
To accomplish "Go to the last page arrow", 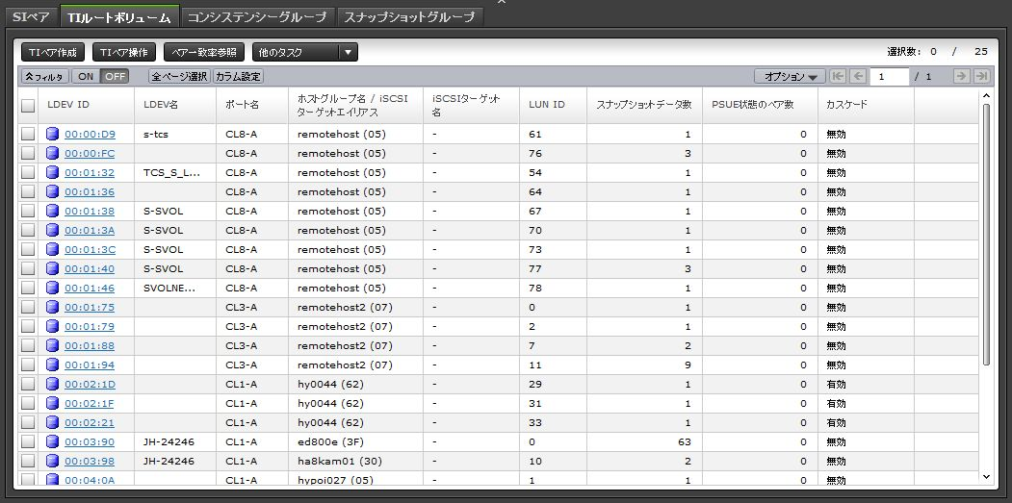I will click(x=981, y=76).
